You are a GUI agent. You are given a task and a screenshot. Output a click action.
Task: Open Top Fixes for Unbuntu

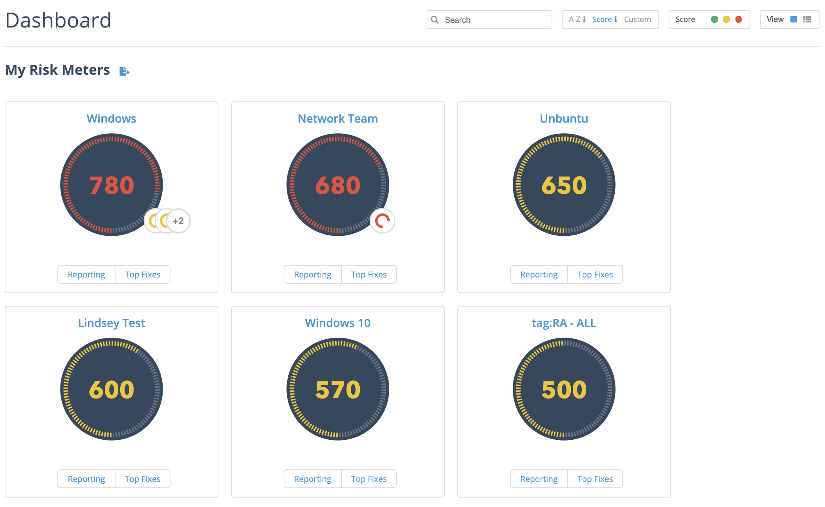[x=595, y=274]
